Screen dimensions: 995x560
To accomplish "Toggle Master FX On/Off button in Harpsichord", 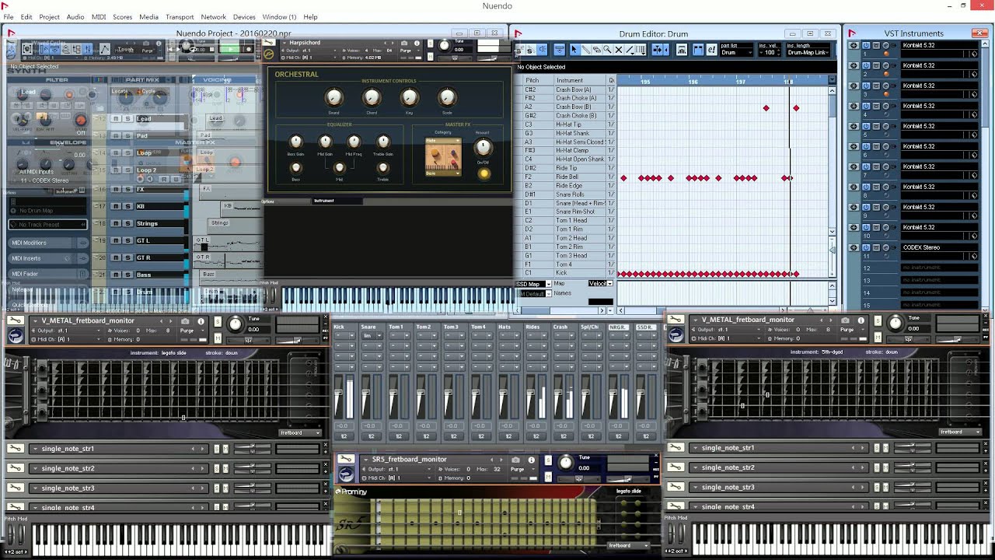I will (x=484, y=173).
